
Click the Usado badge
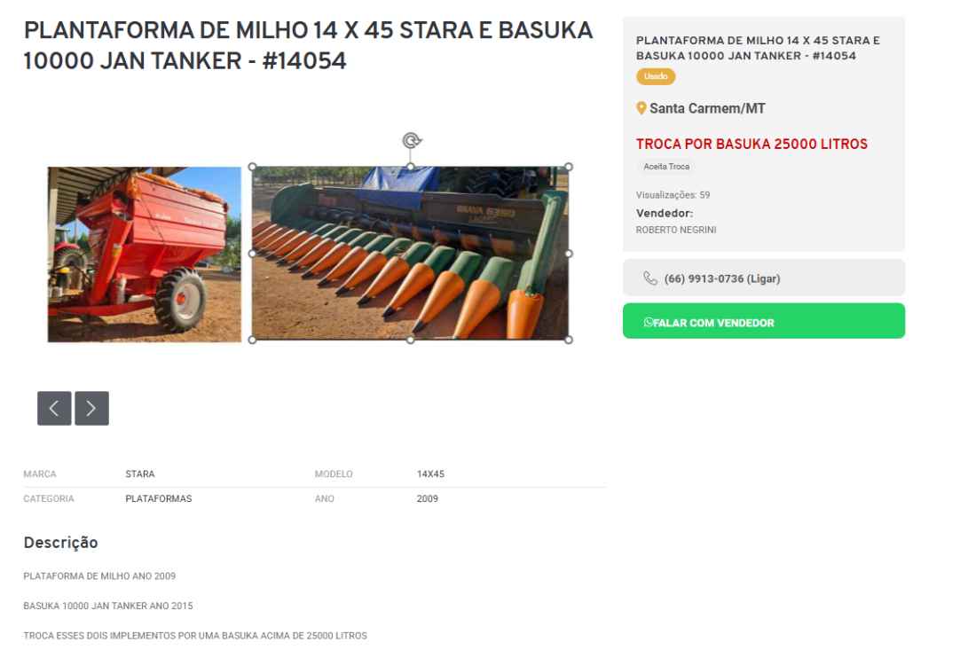pyautogui.click(x=656, y=76)
